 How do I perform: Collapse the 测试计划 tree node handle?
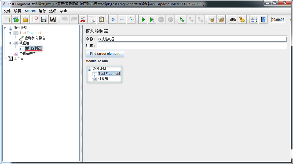(x=5, y=28)
